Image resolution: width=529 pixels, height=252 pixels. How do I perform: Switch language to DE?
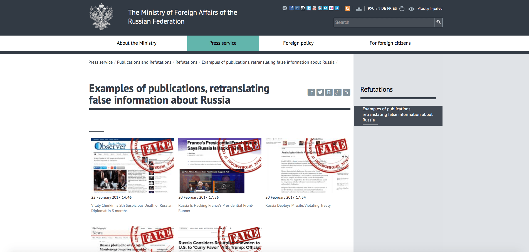point(384,9)
